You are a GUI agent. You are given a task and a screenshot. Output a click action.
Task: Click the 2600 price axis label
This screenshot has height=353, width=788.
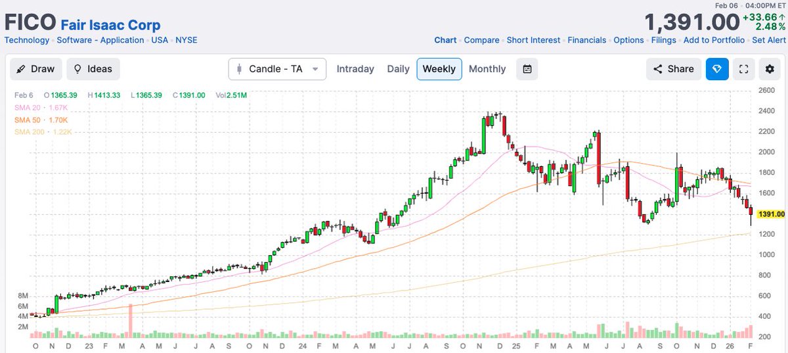click(x=768, y=90)
